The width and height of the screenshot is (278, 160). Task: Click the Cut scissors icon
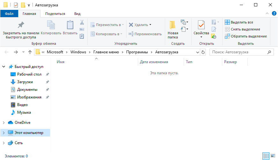pyautogui.click(x=82, y=23)
